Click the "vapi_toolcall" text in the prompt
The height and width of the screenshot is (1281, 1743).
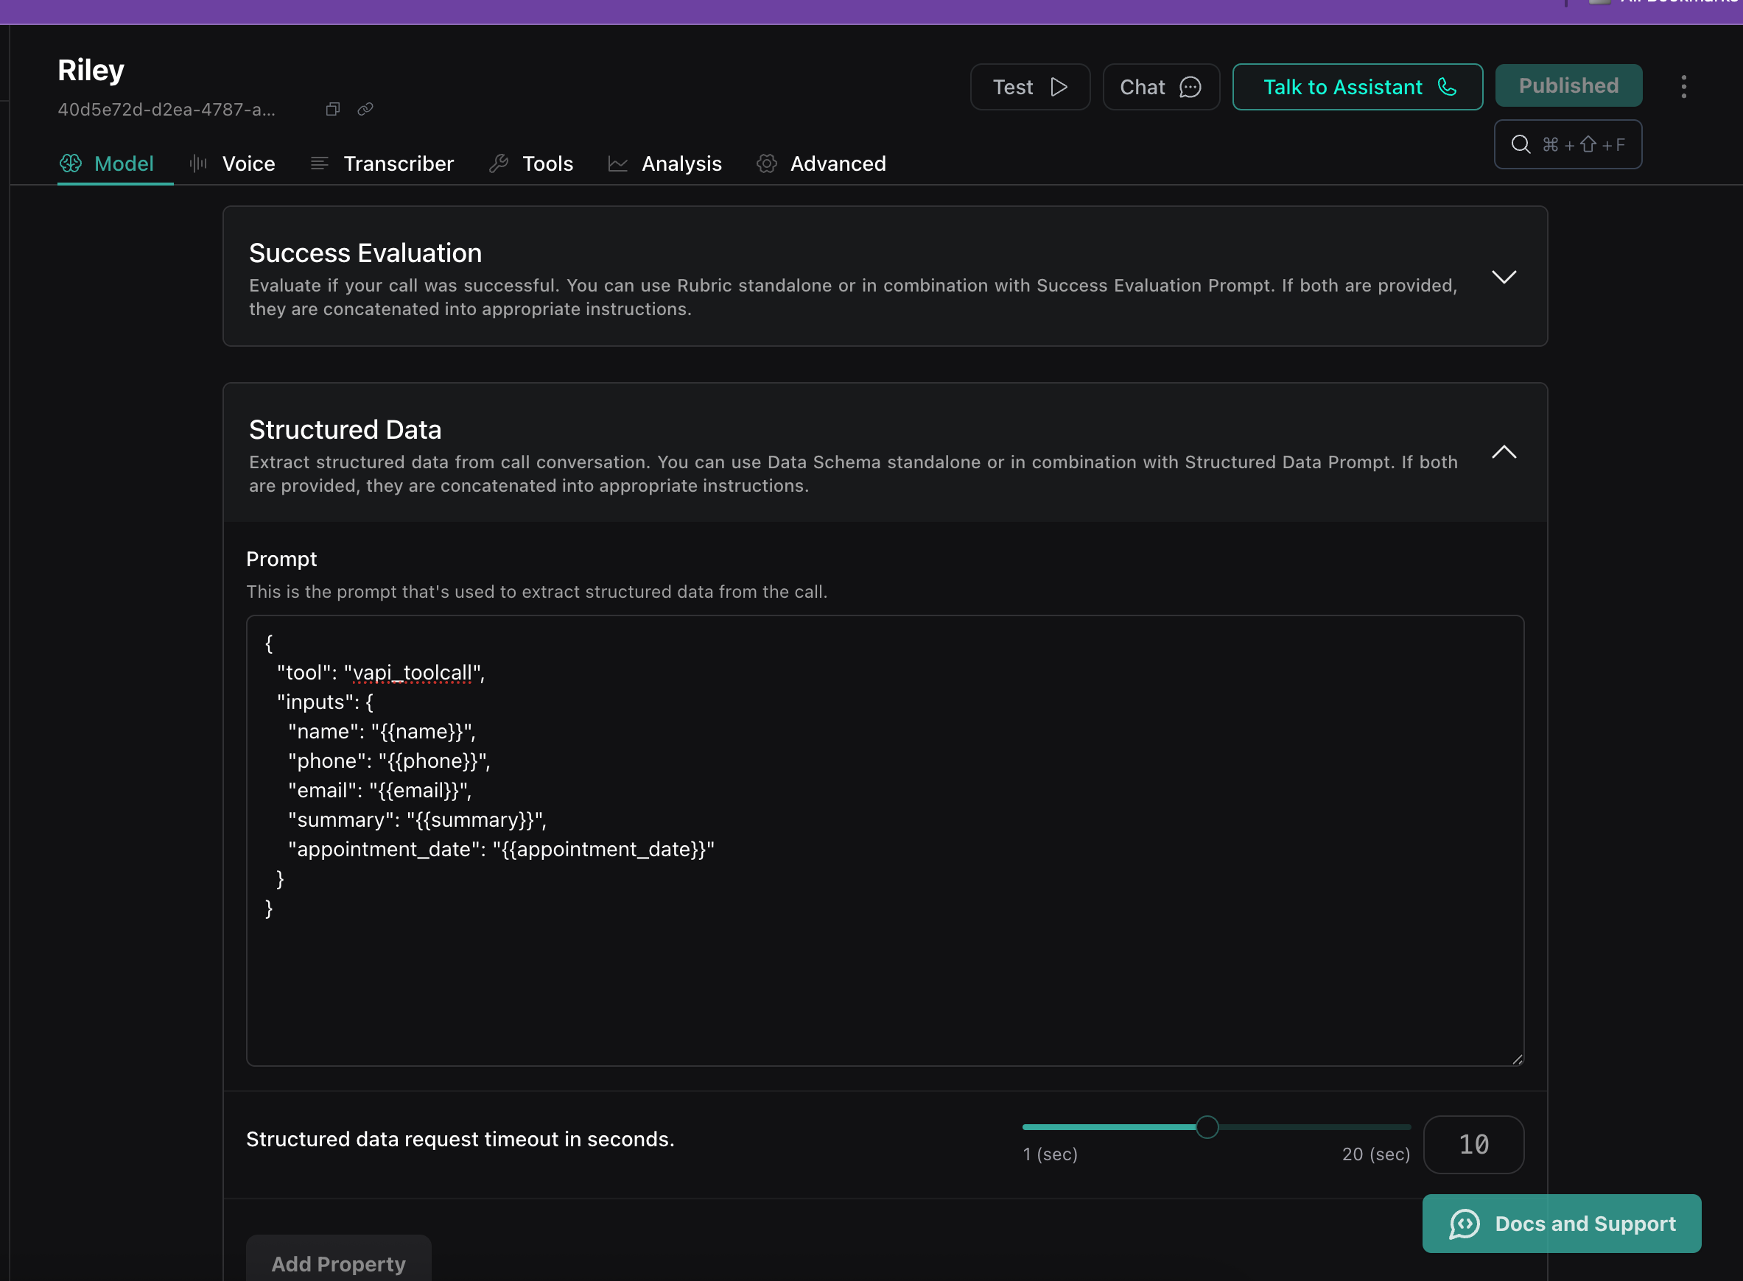[412, 672]
